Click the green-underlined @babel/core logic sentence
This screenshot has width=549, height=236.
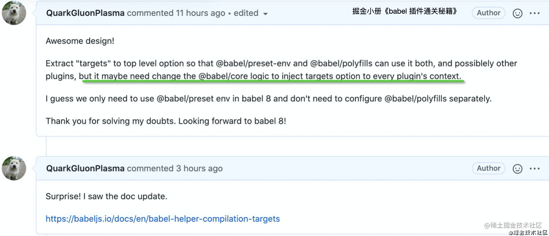[270, 76]
